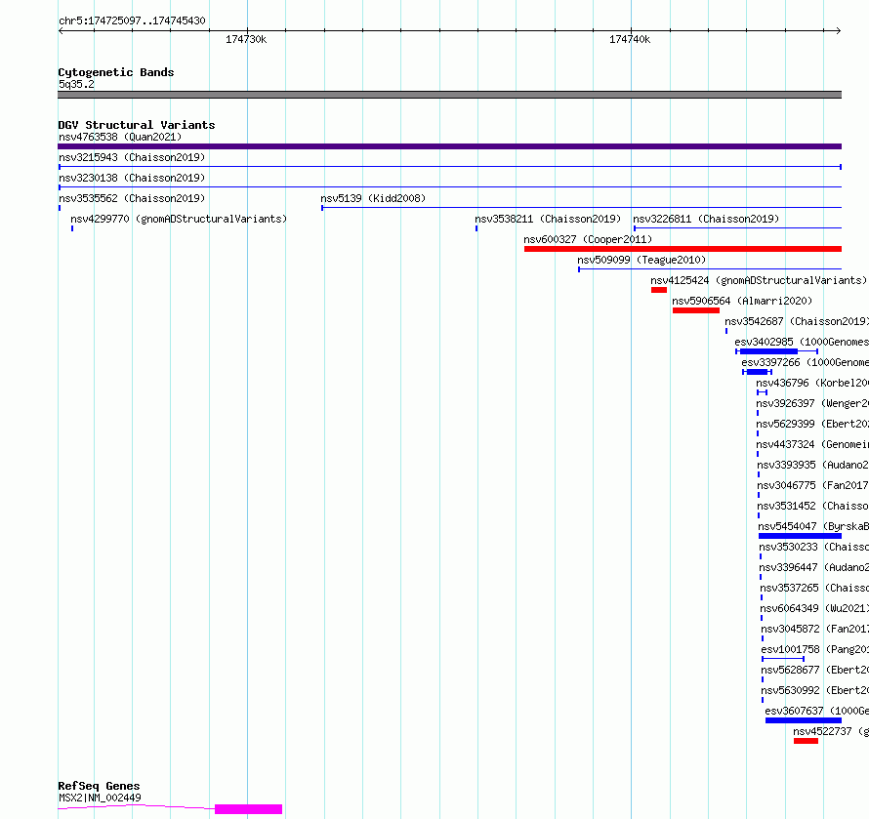
Task: Open variant nsv600327 (Cooper2011) label
Action: click(588, 239)
